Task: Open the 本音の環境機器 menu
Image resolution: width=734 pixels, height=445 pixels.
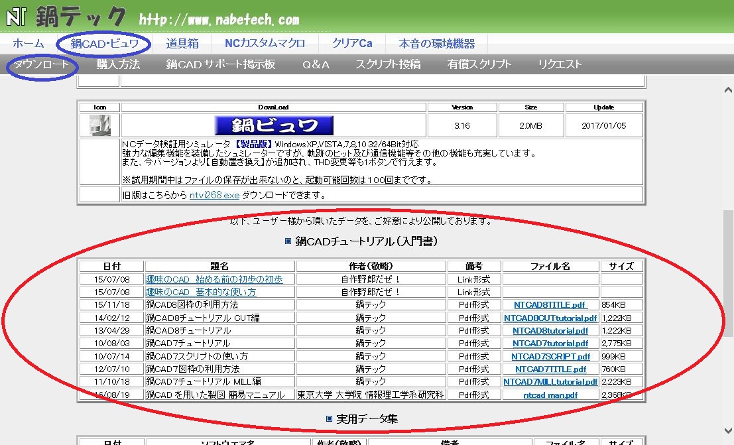Action: tap(437, 44)
